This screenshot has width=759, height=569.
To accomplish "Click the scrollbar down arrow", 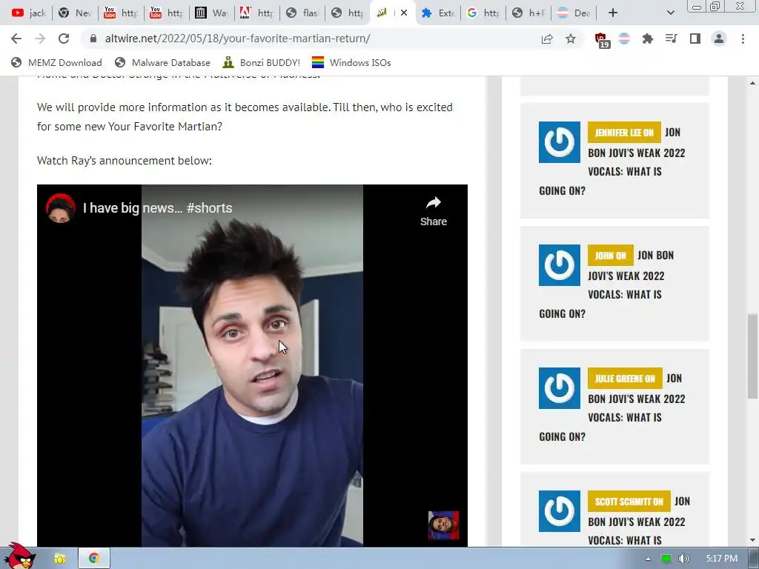I will (752, 540).
